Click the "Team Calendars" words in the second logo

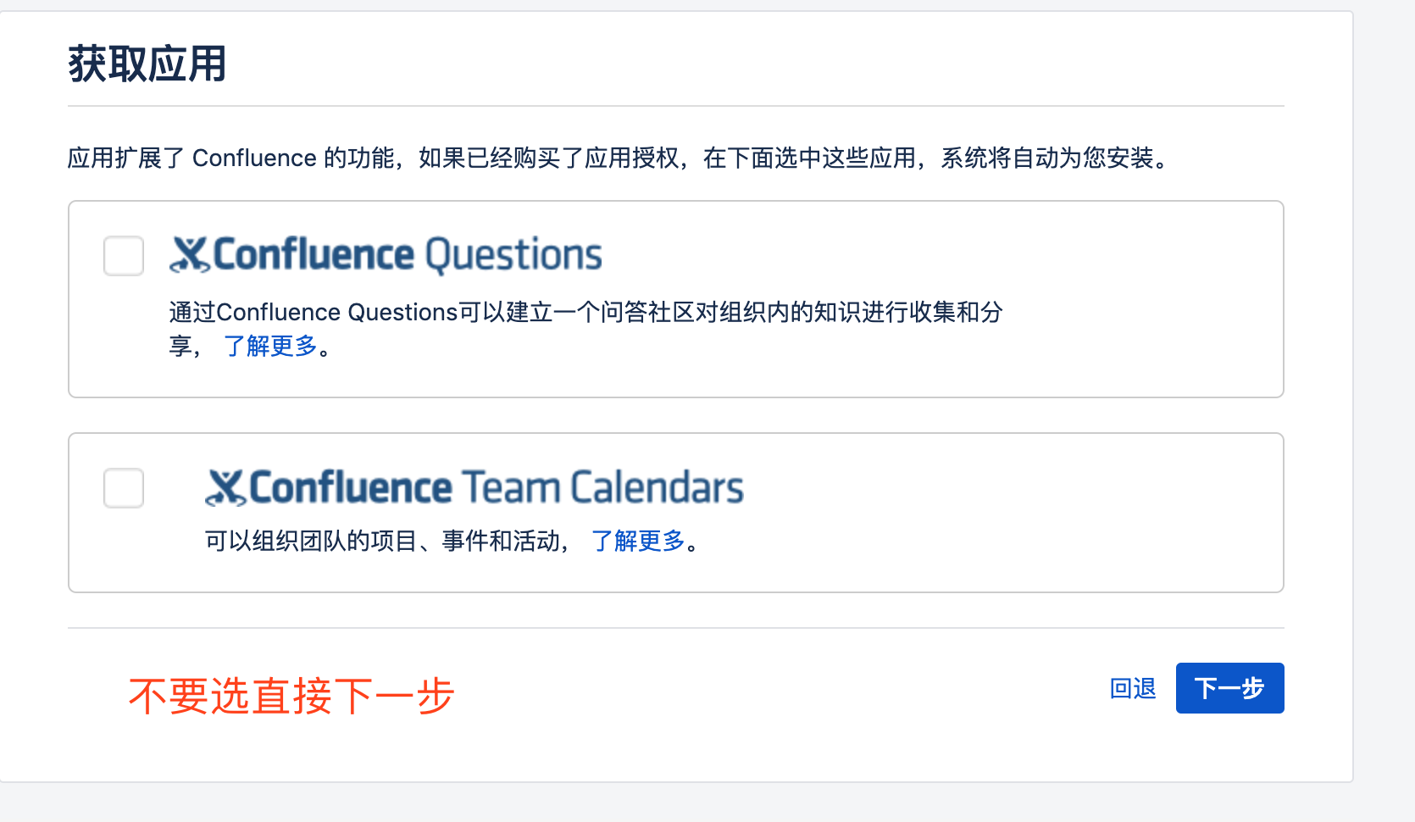602,487
